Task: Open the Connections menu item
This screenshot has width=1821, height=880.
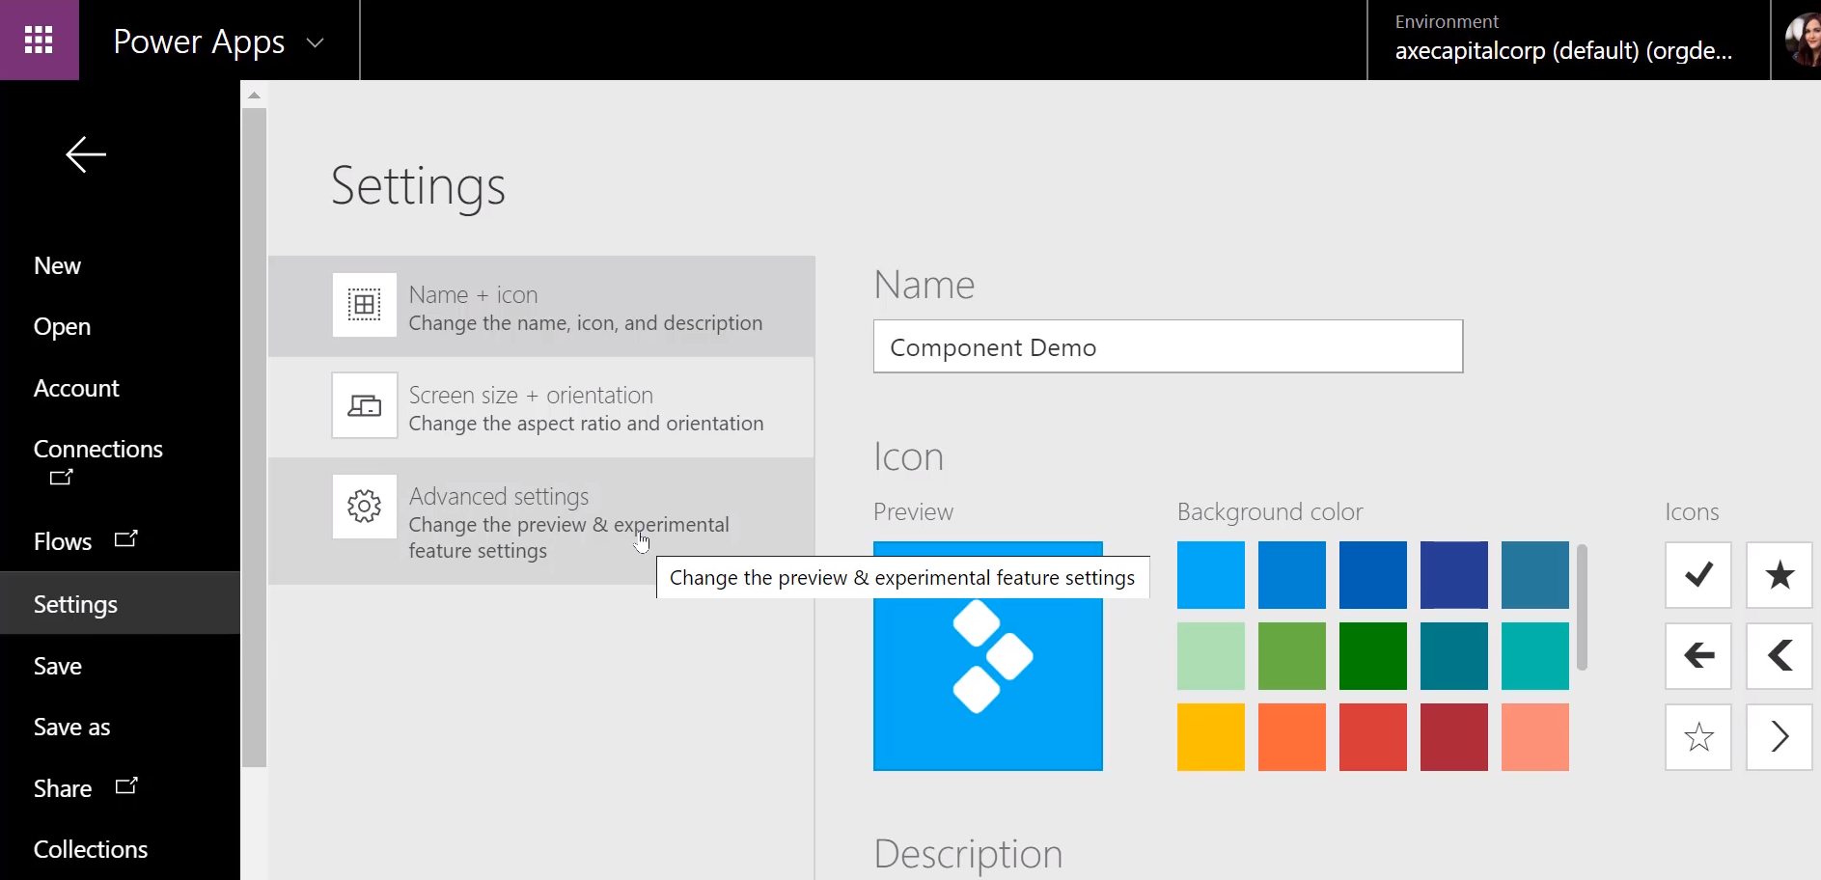Action: pyautogui.click(x=98, y=449)
